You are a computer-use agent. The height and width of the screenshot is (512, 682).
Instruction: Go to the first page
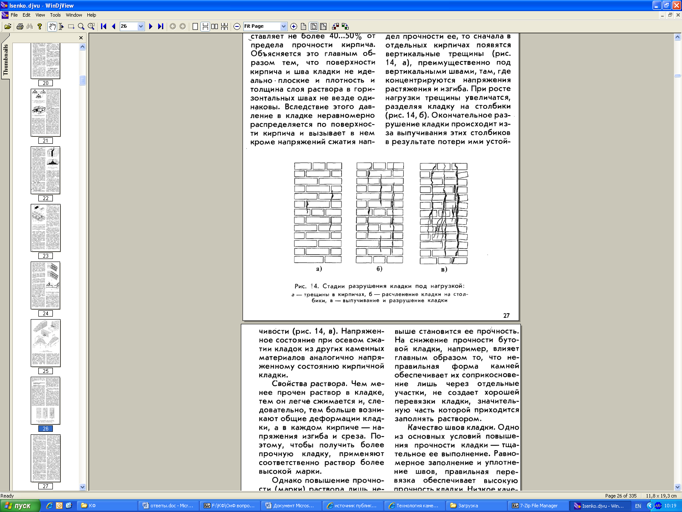pyautogui.click(x=104, y=26)
